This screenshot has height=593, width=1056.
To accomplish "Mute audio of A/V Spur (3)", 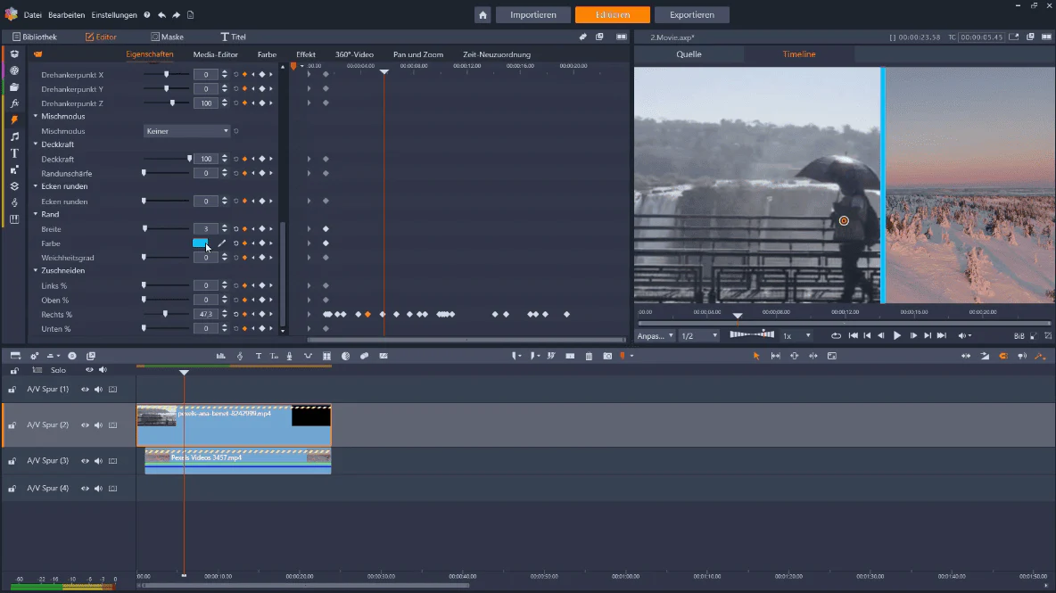I will 98,461.
